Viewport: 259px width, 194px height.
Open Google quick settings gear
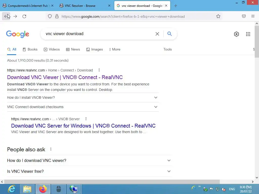(236, 34)
